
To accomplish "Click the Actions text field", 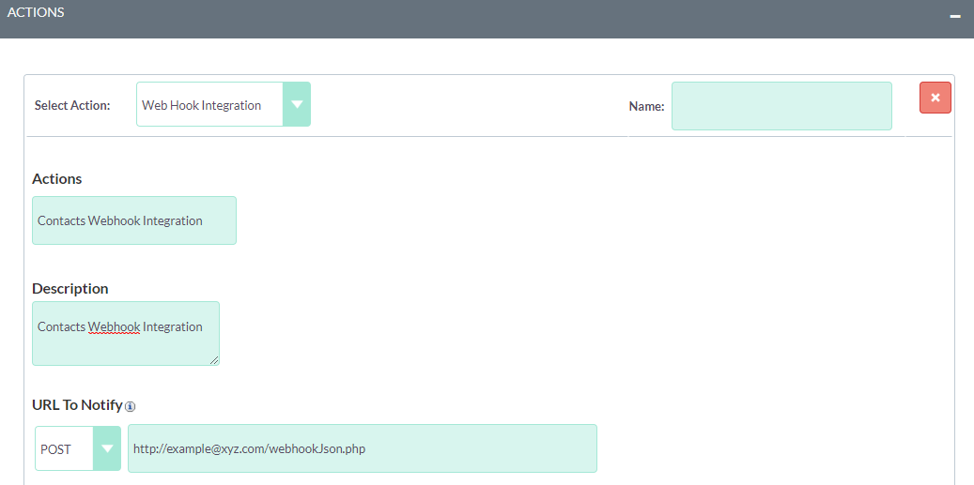I will click(134, 220).
